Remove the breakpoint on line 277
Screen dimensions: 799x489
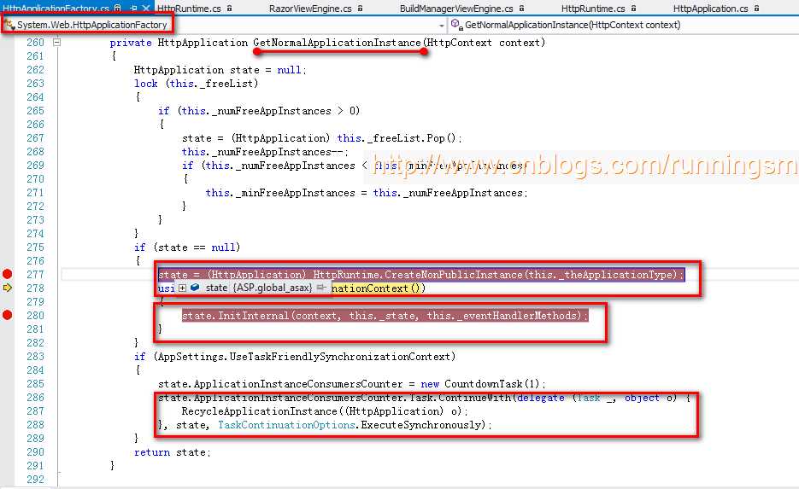[x=7, y=274]
